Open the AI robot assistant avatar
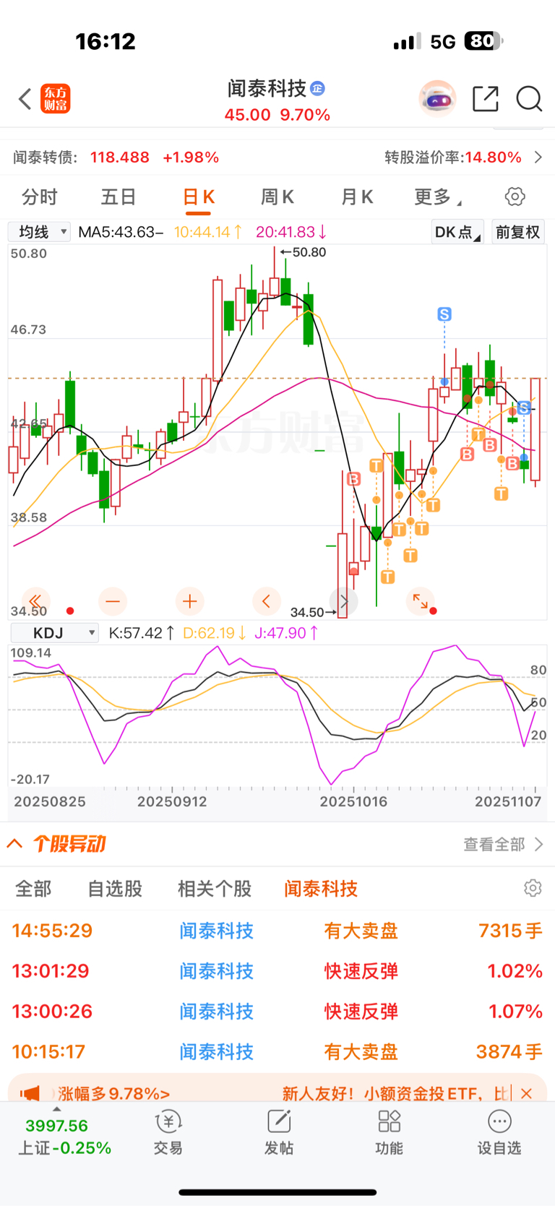Viewport: 555px width, 1206px height. (438, 99)
